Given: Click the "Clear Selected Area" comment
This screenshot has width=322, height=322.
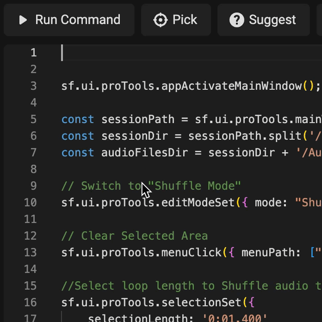Looking at the screenshot, I should pyautogui.click(x=135, y=236).
